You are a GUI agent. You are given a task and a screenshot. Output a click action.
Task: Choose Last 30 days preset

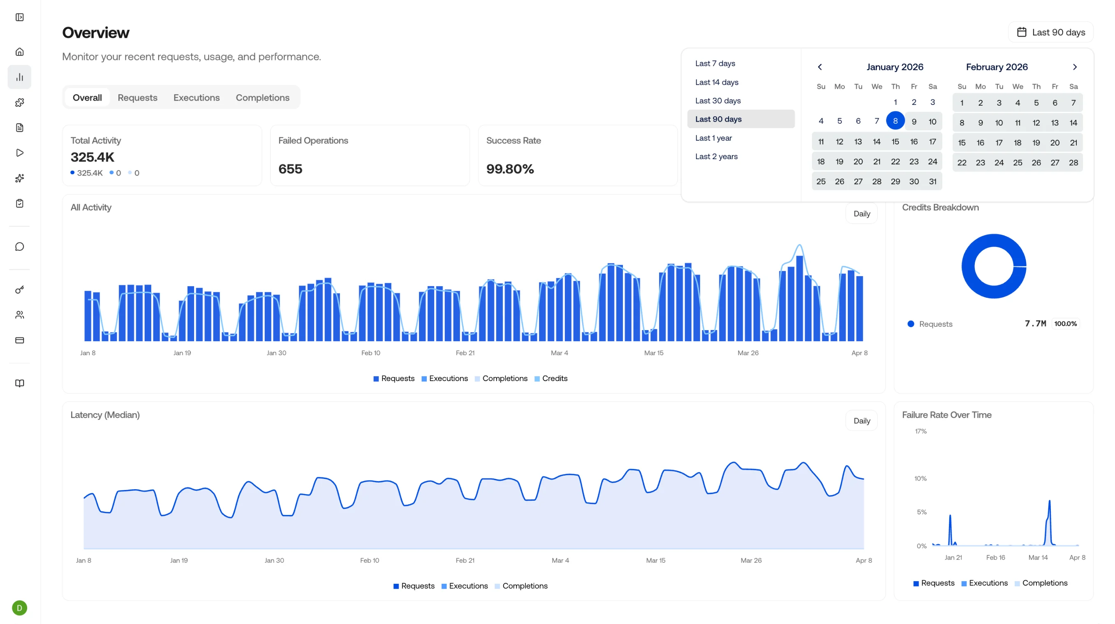[740, 101]
